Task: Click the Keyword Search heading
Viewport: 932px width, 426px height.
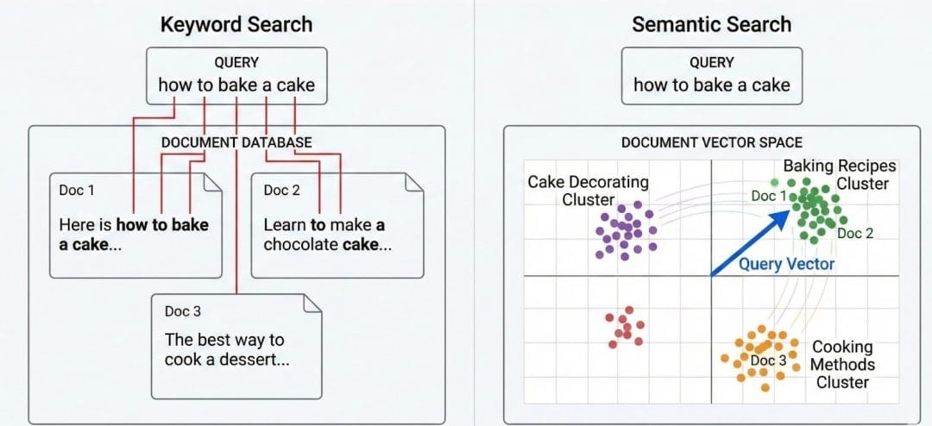Action: tap(236, 24)
